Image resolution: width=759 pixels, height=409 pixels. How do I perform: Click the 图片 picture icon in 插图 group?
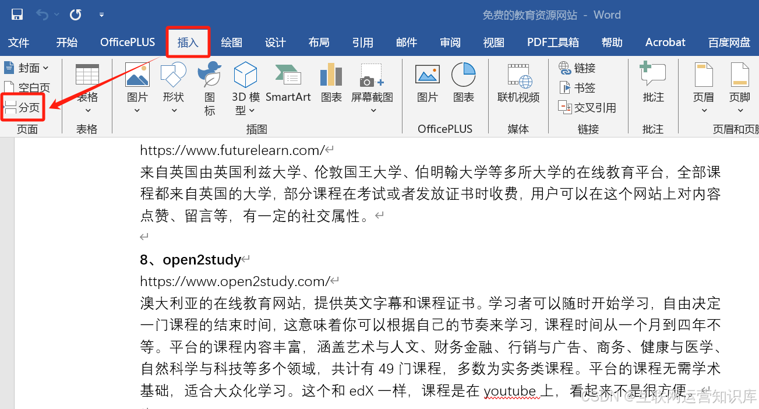point(137,75)
